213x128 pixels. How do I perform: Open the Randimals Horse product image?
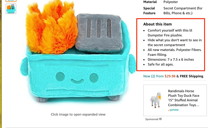[x=156, y=100]
